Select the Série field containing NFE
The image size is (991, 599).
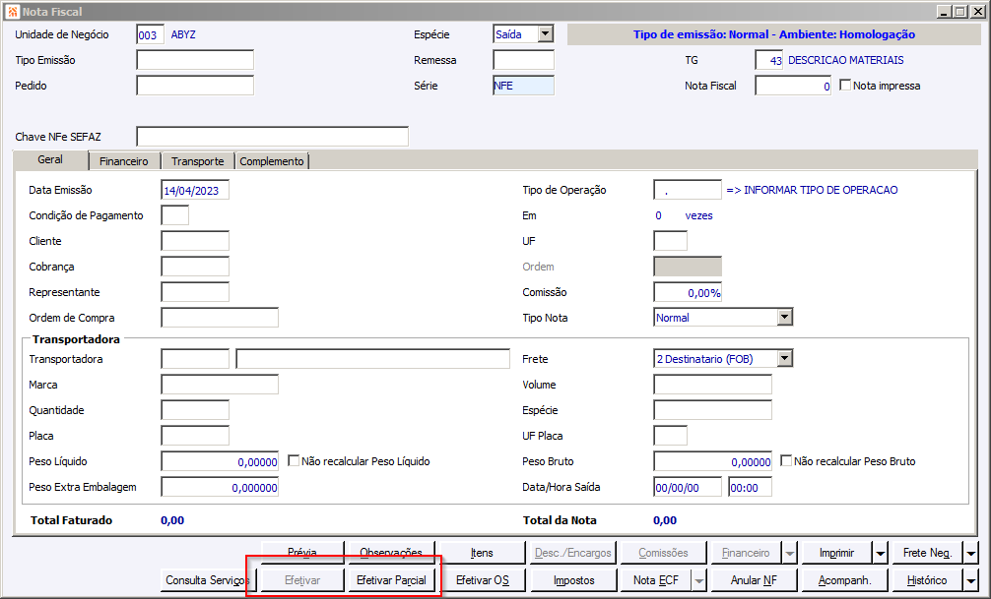(x=523, y=86)
